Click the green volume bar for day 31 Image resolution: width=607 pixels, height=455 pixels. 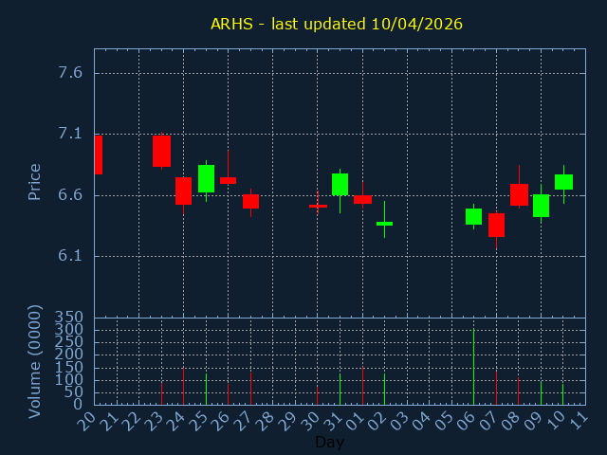340,389
